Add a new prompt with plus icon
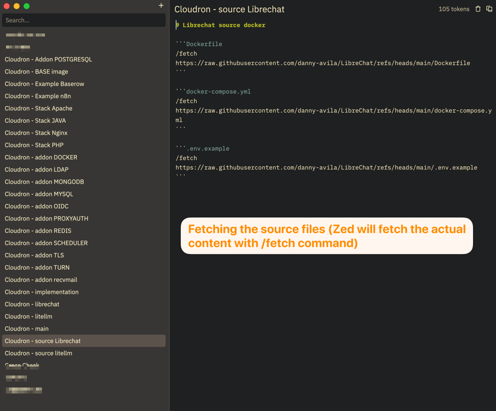Image resolution: width=496 pixels, height=411 pixels. click(x=161, y=5)
